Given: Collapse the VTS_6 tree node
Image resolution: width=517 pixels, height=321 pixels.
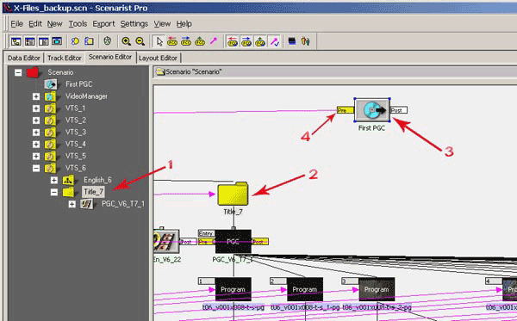Looking at the screenshot, I should (36, 168).
